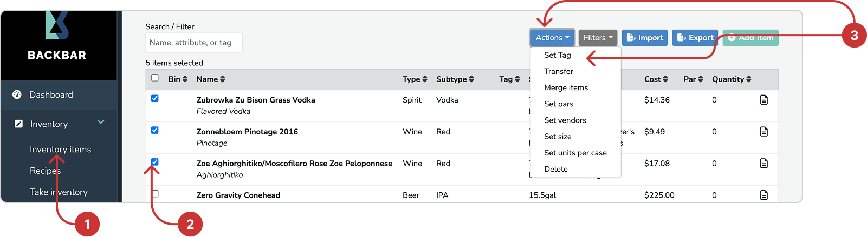Click the Export button
Screen dimensions: 867x237
(695, 38)
